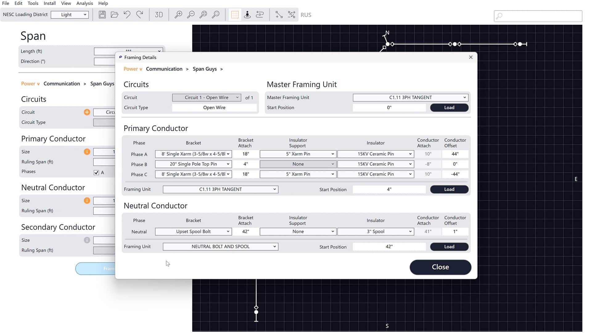This screenshot has height=333, width=592.
Task: Toggle the Phases A checkbox
Action: click(96, 173)
